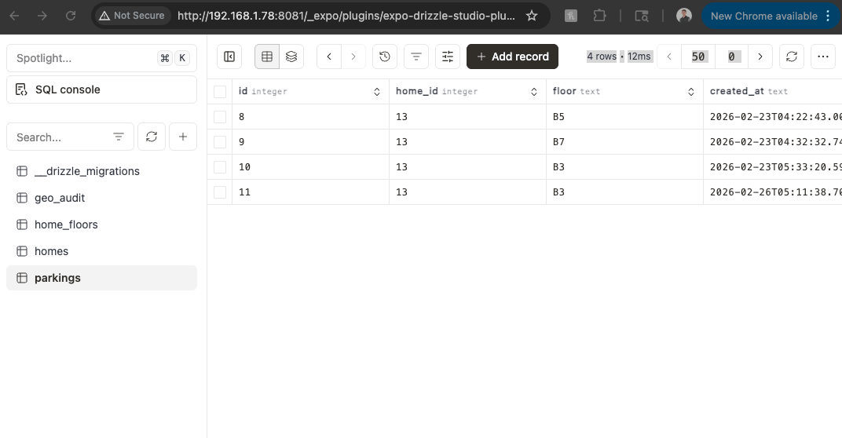Reload the browser page
Viewport: 842px width, 438px height.
71,16
